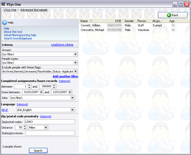Click the Zip/postal codes field with 12063
Screen dimensions: 191x155
(50, 122)
